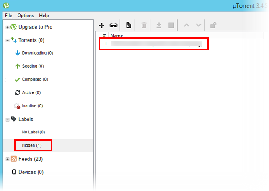Expand the Feeds tree node

click(8, 160)
